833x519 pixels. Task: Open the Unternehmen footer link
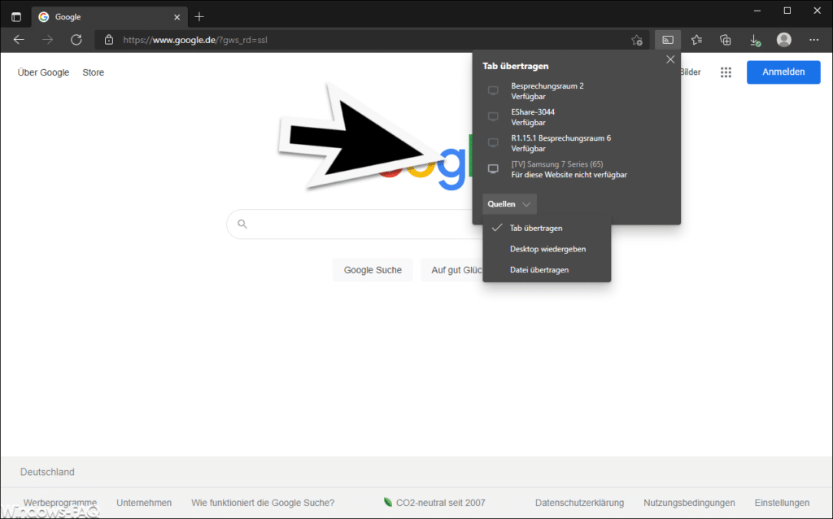(144, 503)
